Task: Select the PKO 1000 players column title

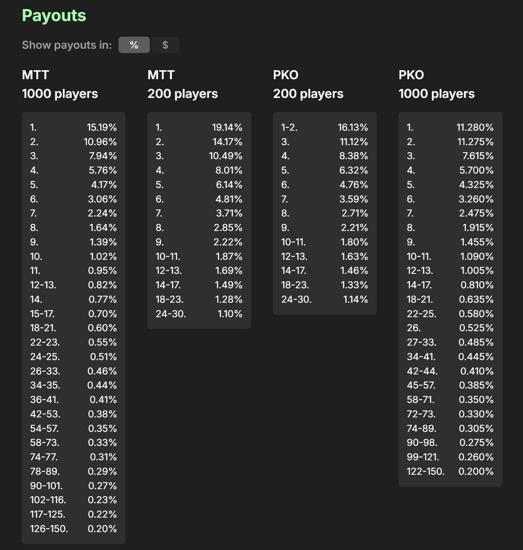Action: coord(437,84)
